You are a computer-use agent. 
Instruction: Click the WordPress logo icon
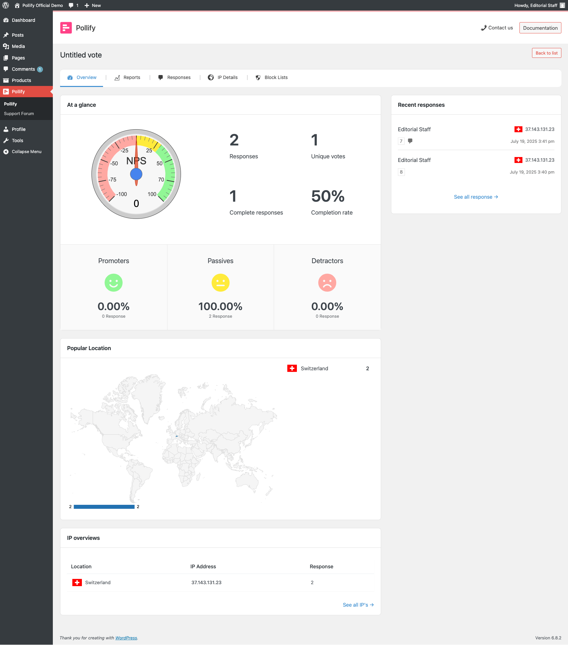(x=6, y=5)
